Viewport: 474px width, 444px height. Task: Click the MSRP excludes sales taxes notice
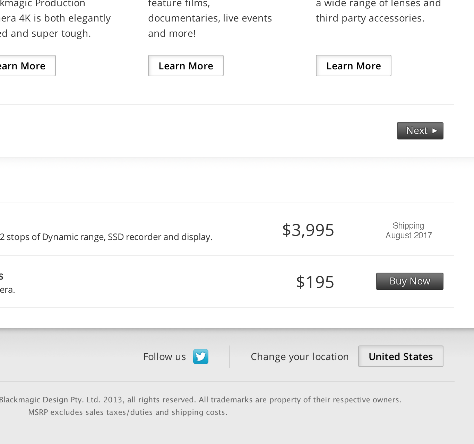[128, 412]
